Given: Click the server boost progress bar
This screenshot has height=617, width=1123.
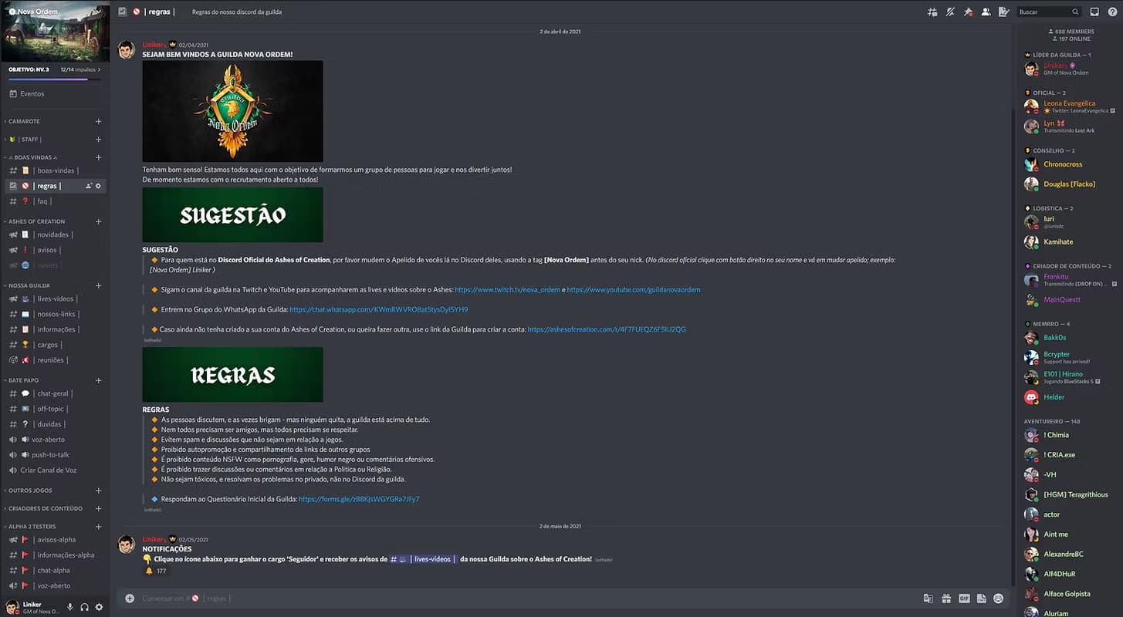Looking at the screenshot, I should [48, 79].
